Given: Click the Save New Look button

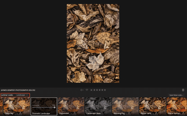Looking at the screenshot, I should click(x=176, y=95).
